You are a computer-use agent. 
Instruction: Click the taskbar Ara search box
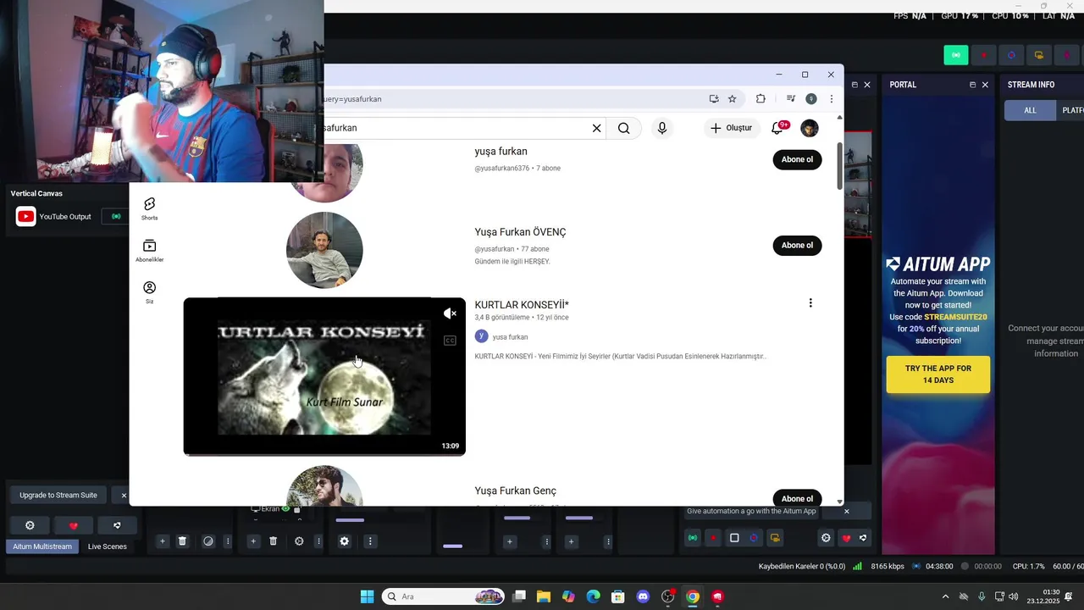pos(443,596)
